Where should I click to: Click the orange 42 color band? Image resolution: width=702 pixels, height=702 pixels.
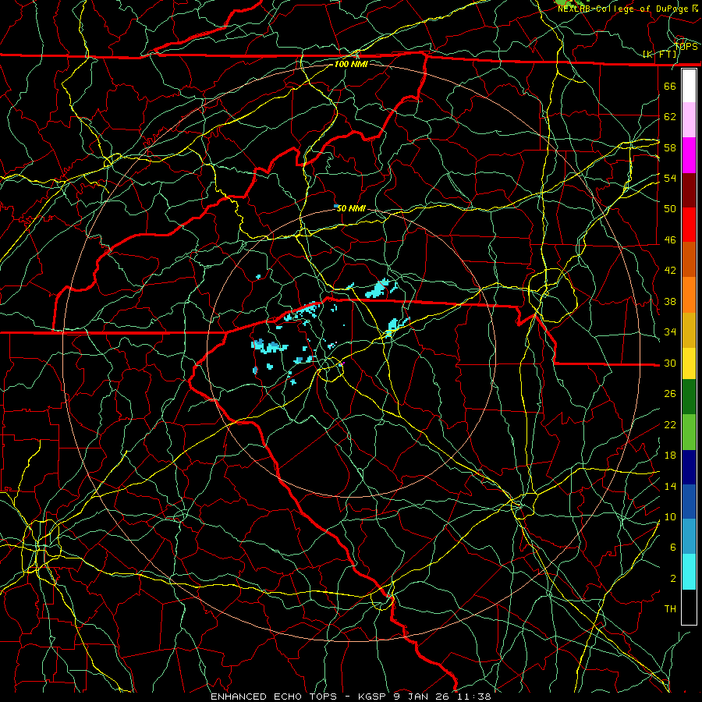pyautogui.click(x=690, y=294)
